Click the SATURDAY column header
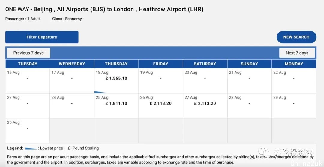Viewport: 324px width, 167px height. pyautogui.click(x=205, y=64)
